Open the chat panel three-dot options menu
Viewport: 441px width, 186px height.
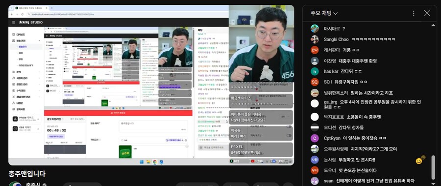(x=414, y=13)
